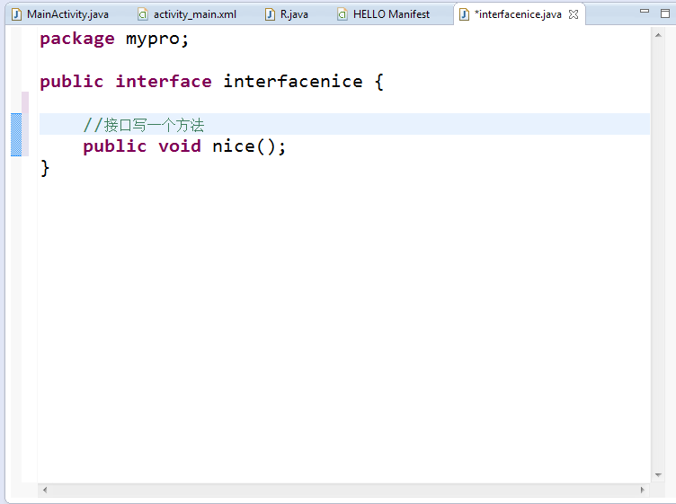Screen dimensions: 676x504
Task: Click the Java file icon on MainActivity.java tab
Action: click(16, 14)
